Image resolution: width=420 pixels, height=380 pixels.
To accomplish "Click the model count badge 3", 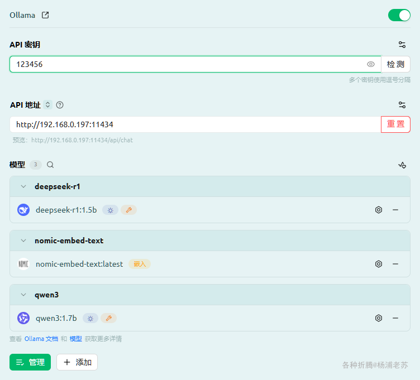I will [x=35, y=165].
